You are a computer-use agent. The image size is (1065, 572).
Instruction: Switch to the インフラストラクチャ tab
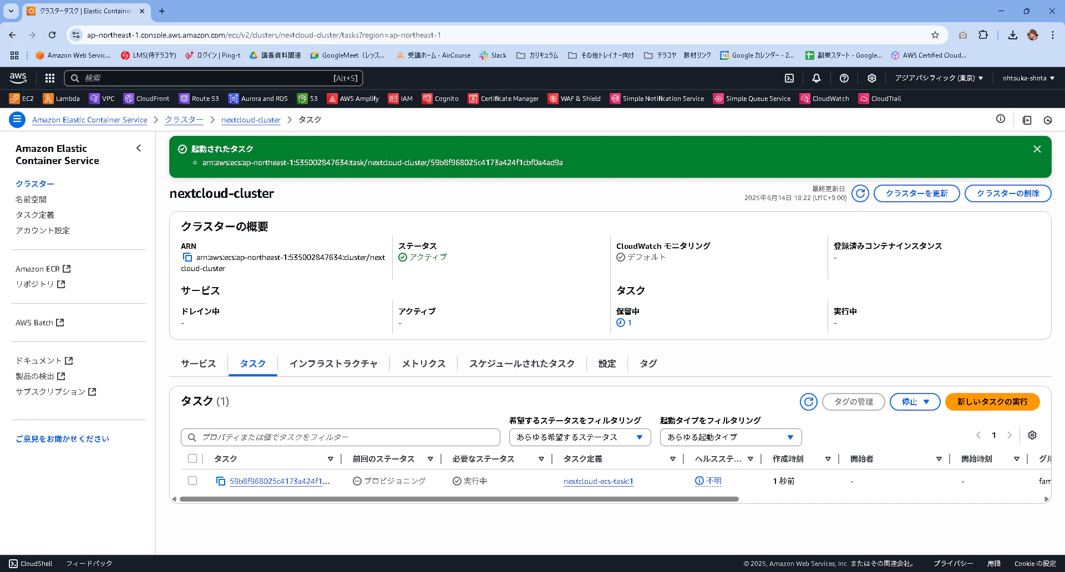click(x=334, y=364)
